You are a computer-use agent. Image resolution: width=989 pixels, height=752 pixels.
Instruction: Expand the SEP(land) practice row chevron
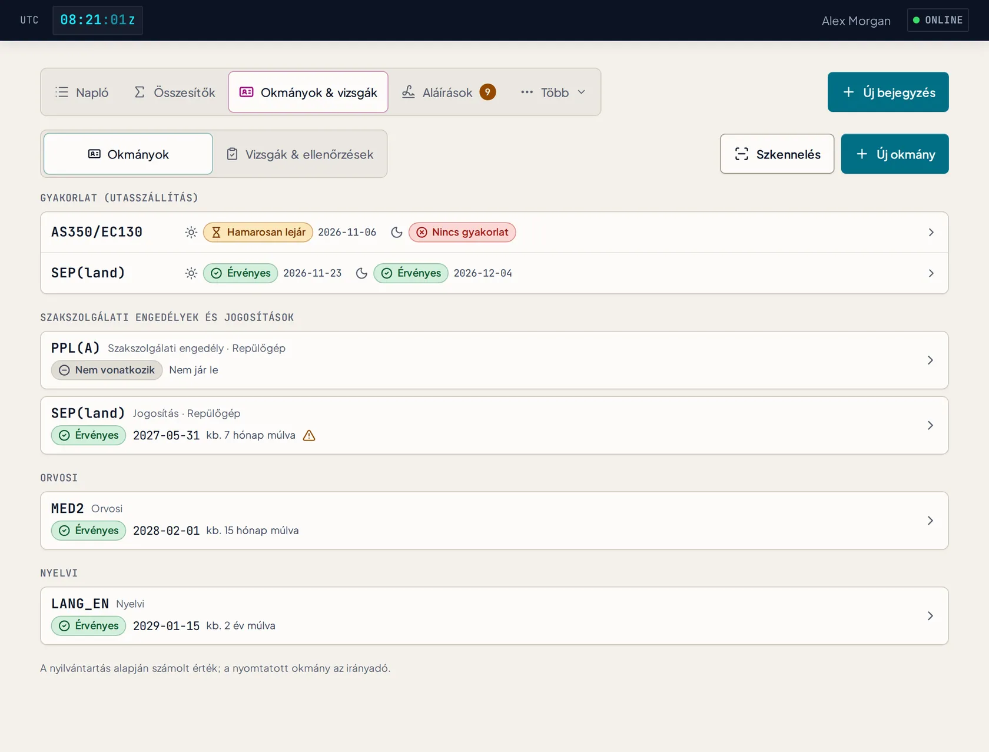tap(931, 273)
